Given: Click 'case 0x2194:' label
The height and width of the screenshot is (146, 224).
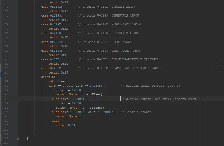Looking at the screenshot, I should (52, 51).
